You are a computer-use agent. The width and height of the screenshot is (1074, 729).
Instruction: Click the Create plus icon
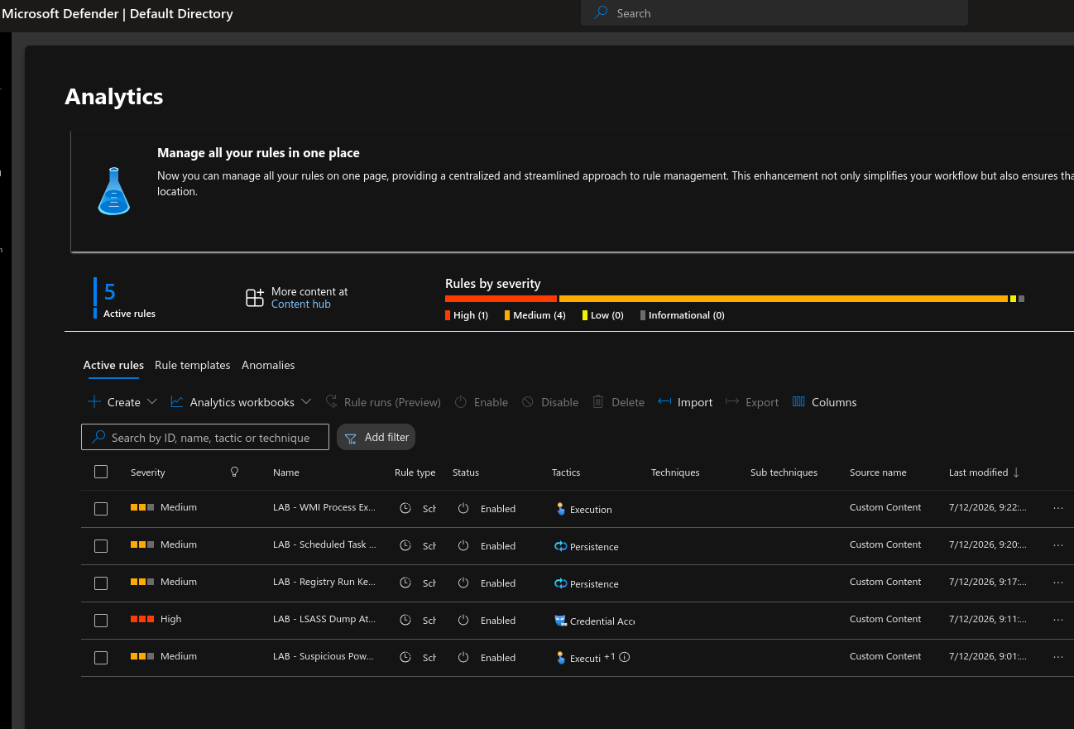coord(93,401)
